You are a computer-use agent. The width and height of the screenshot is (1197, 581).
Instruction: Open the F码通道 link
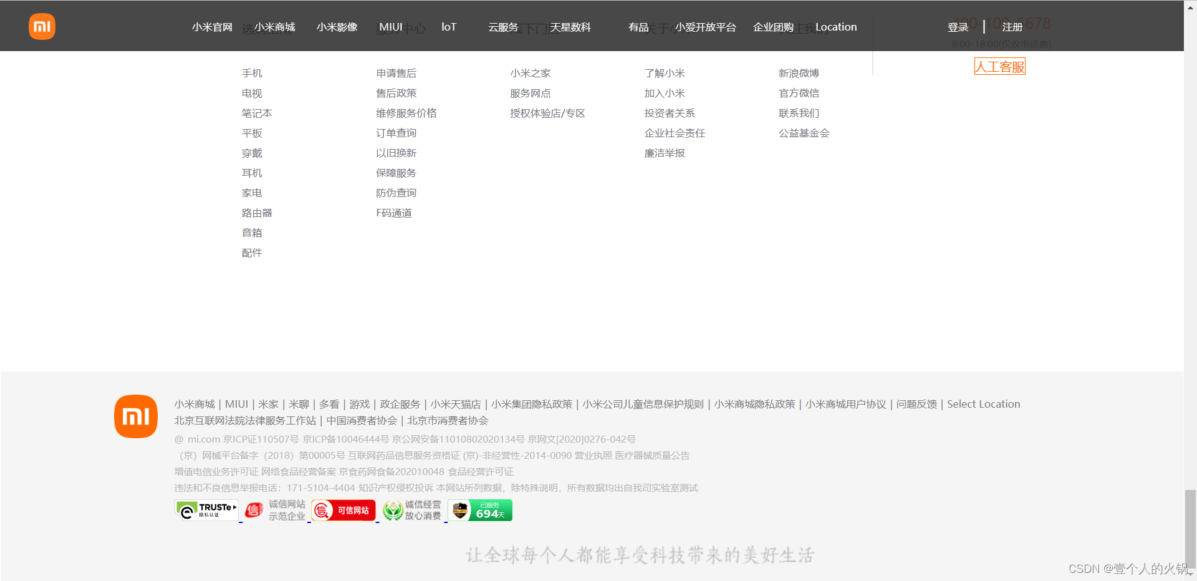point(394,213)
